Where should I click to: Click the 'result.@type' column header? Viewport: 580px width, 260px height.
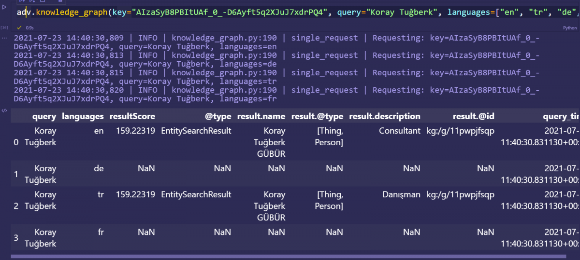[317, 116]
